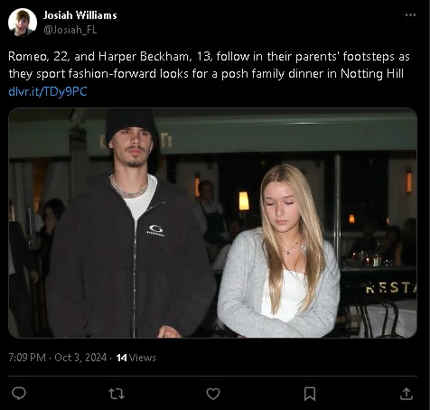
Task: Click the tweet text mentioning Harper Beckham
Action: tap(209, 57)
